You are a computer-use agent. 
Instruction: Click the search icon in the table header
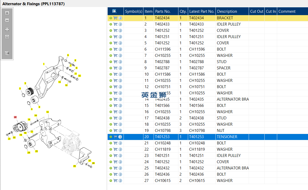click(114, 11)
